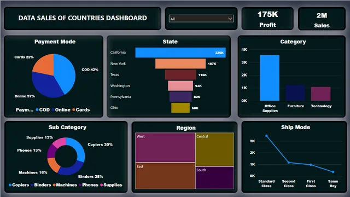Click the Machines 16% donut label
Image resolution: width=350 pixels, height=197 pixels.
[33, 172]
